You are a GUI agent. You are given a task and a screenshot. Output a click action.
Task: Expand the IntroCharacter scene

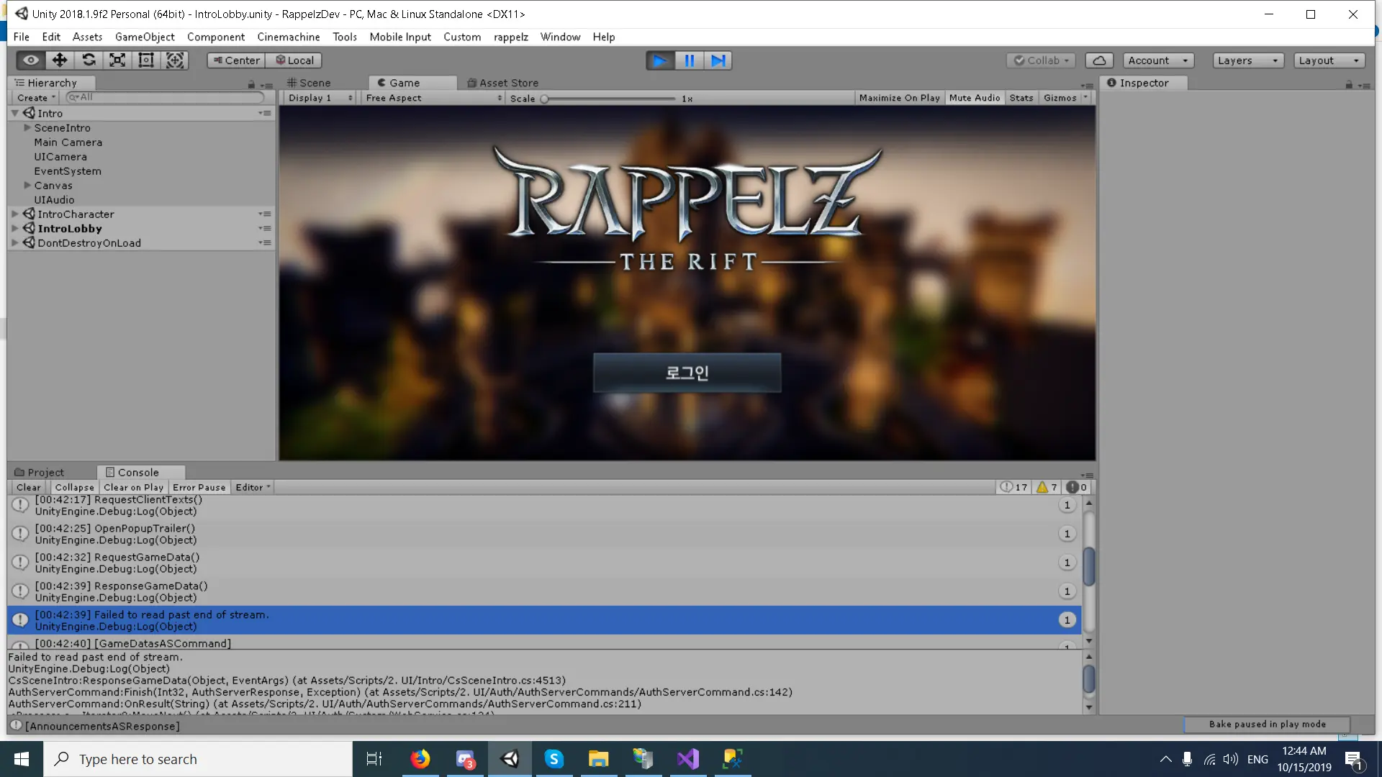(14, 214)
